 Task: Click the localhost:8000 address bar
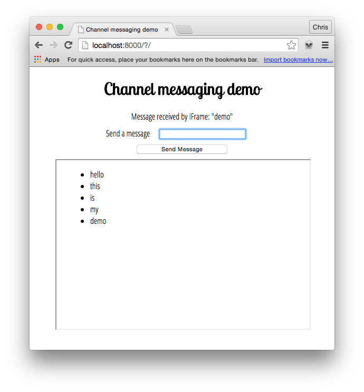coord(185,45)
